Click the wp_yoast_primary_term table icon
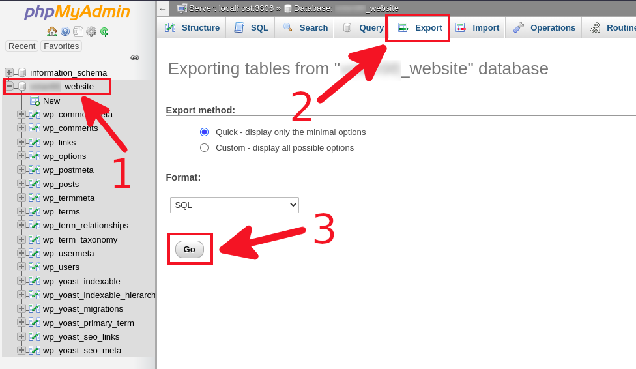 35,323
